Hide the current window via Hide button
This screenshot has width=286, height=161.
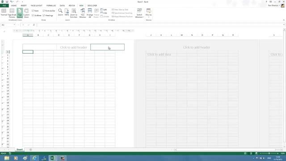104,13
